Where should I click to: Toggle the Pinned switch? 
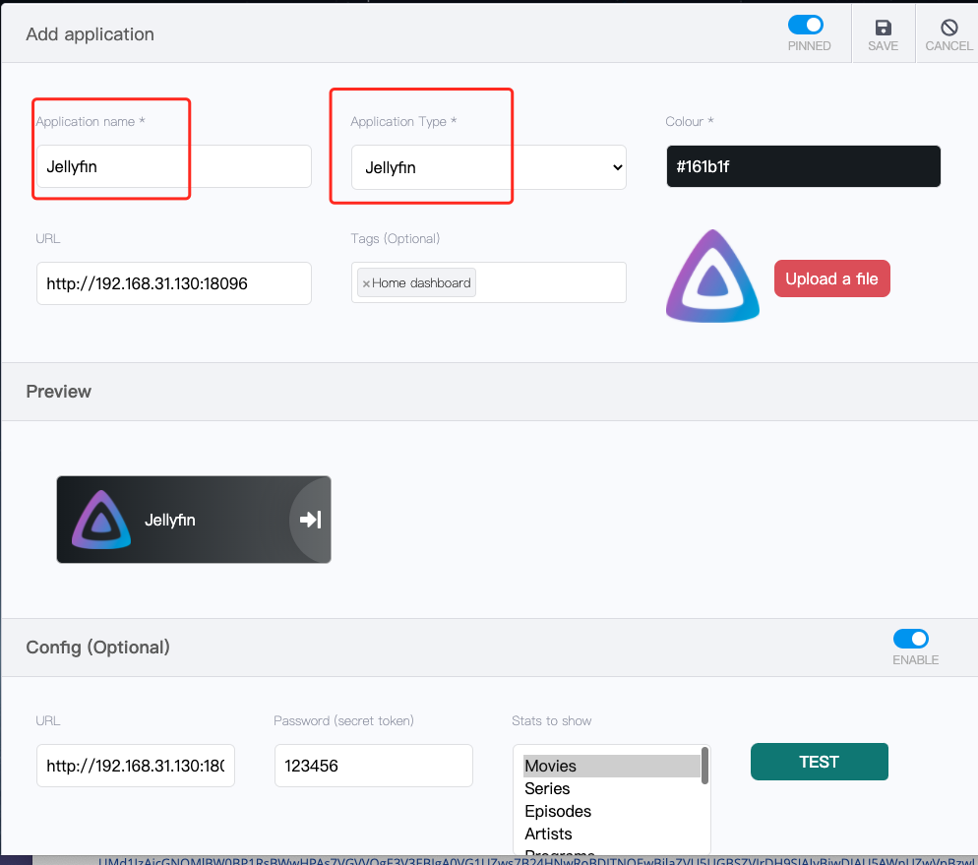pos(805,25)
